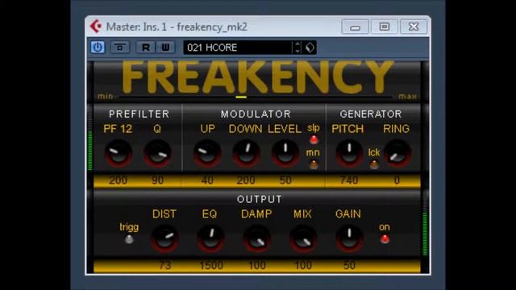
Task: Enable Read automation R button
Action: (145, 48)
